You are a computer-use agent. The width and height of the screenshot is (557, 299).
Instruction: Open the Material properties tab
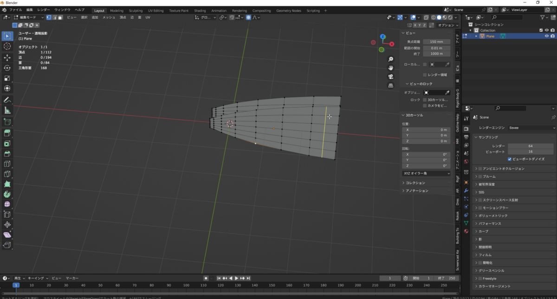[466, 231]
